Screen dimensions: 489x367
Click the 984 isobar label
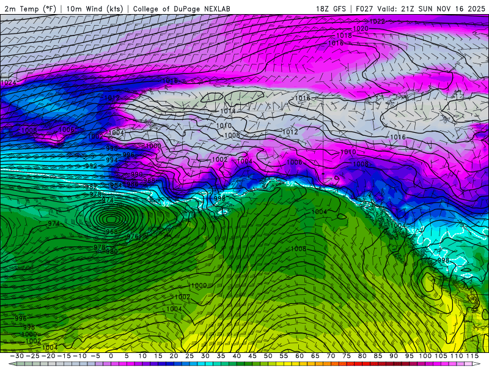pyautogui.click(x=116, y=185)
